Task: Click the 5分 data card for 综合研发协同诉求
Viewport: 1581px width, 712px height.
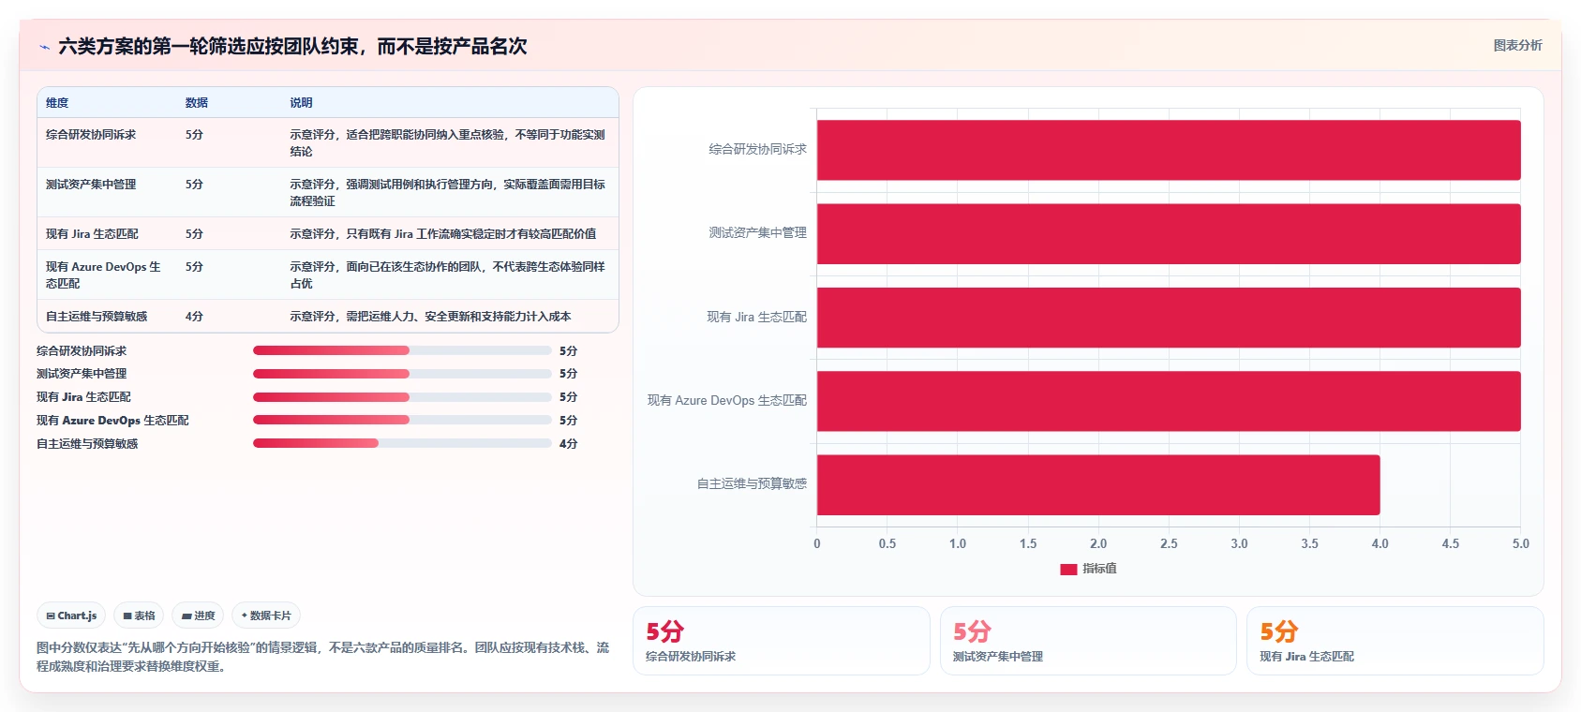Action: click(782, 641)
